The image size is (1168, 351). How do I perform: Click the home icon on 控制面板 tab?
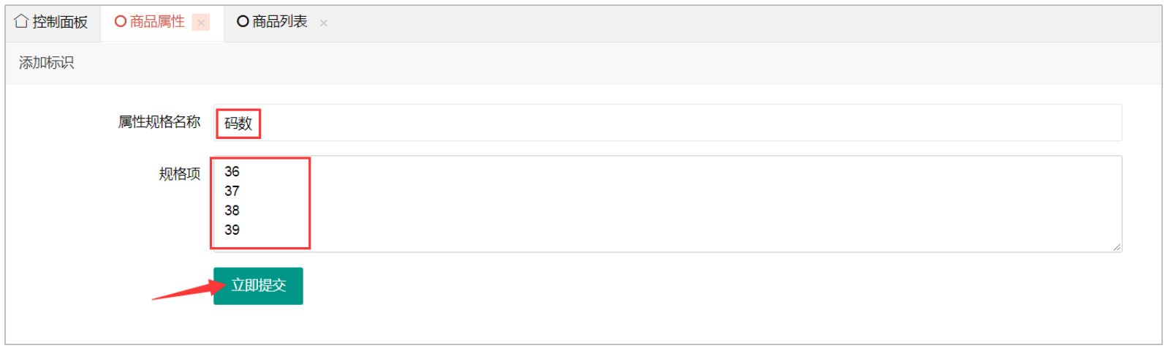click(21, 21)
